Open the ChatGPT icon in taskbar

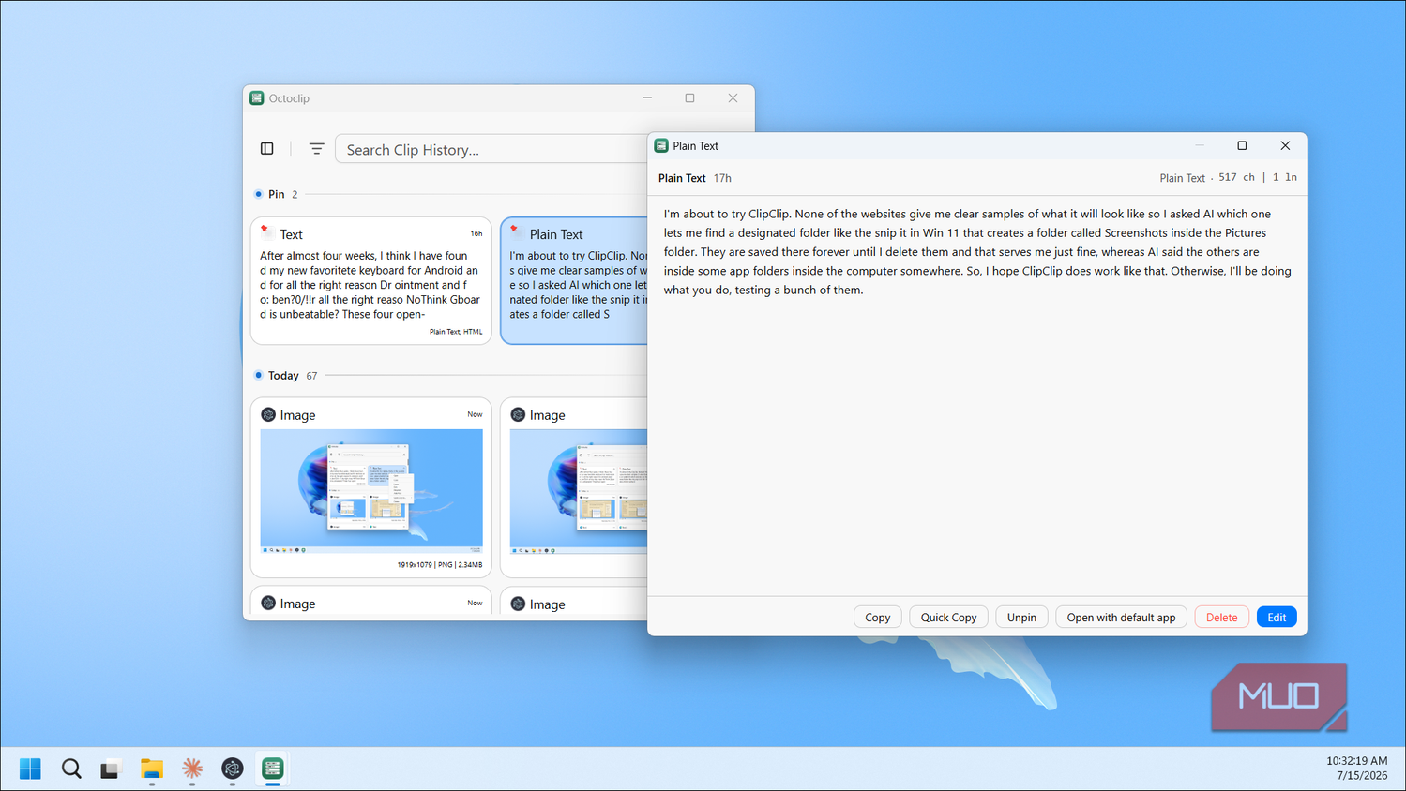(x=233, y=769)
